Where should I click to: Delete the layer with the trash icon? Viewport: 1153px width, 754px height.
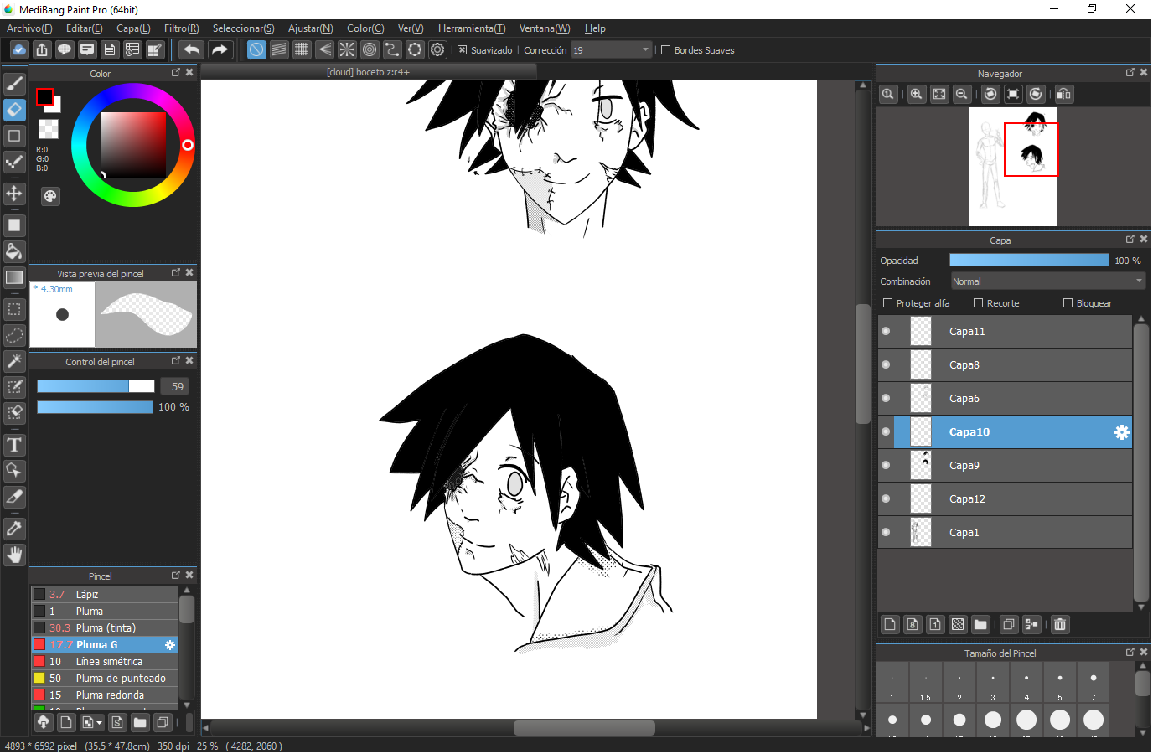(x=1060, y=624)
